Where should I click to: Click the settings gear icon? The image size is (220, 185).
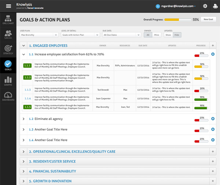click(205, 6)
